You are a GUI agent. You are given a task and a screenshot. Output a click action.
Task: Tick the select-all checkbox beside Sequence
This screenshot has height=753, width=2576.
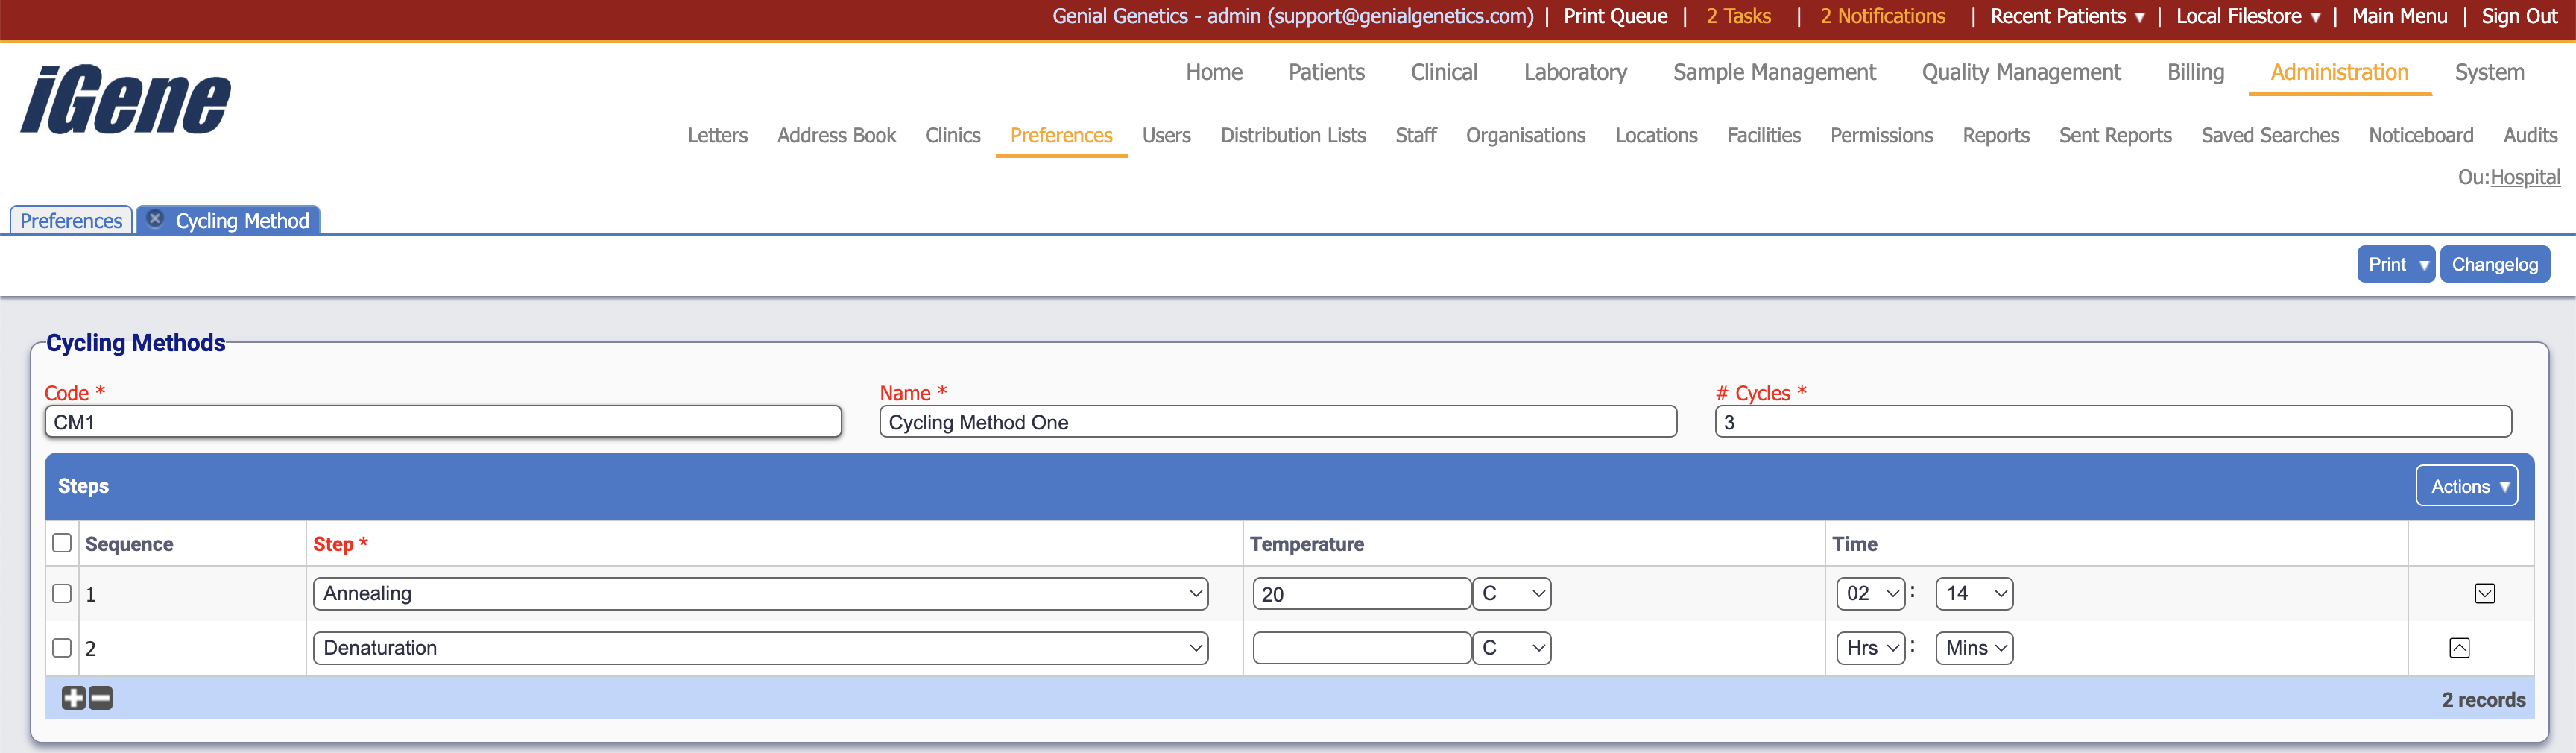62,543
